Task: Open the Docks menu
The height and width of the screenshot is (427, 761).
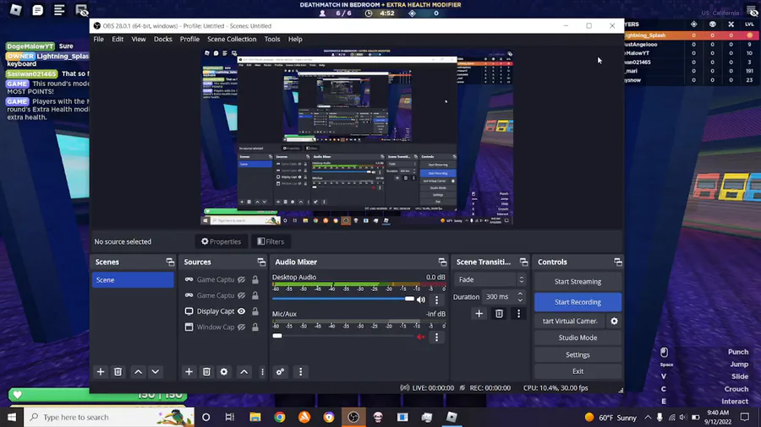Action: (x=163, y=39)
